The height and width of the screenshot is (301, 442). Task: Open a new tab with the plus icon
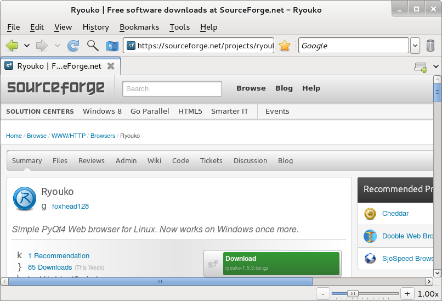point(421,67)
